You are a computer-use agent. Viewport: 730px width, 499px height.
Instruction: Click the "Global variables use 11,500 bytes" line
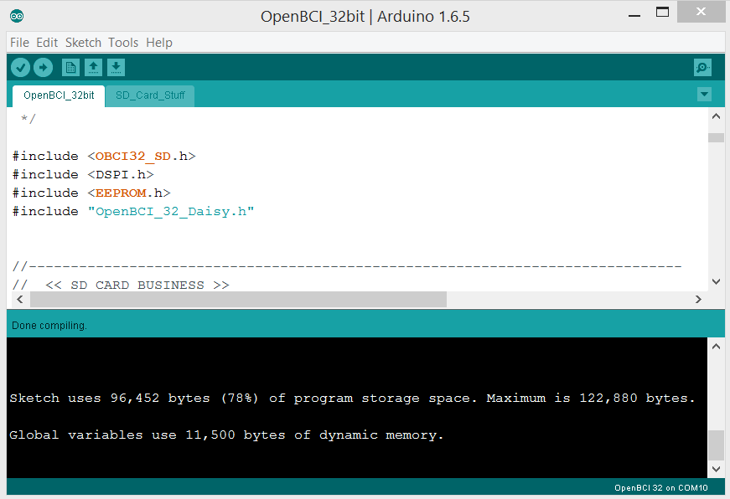(x=226, y=435)
